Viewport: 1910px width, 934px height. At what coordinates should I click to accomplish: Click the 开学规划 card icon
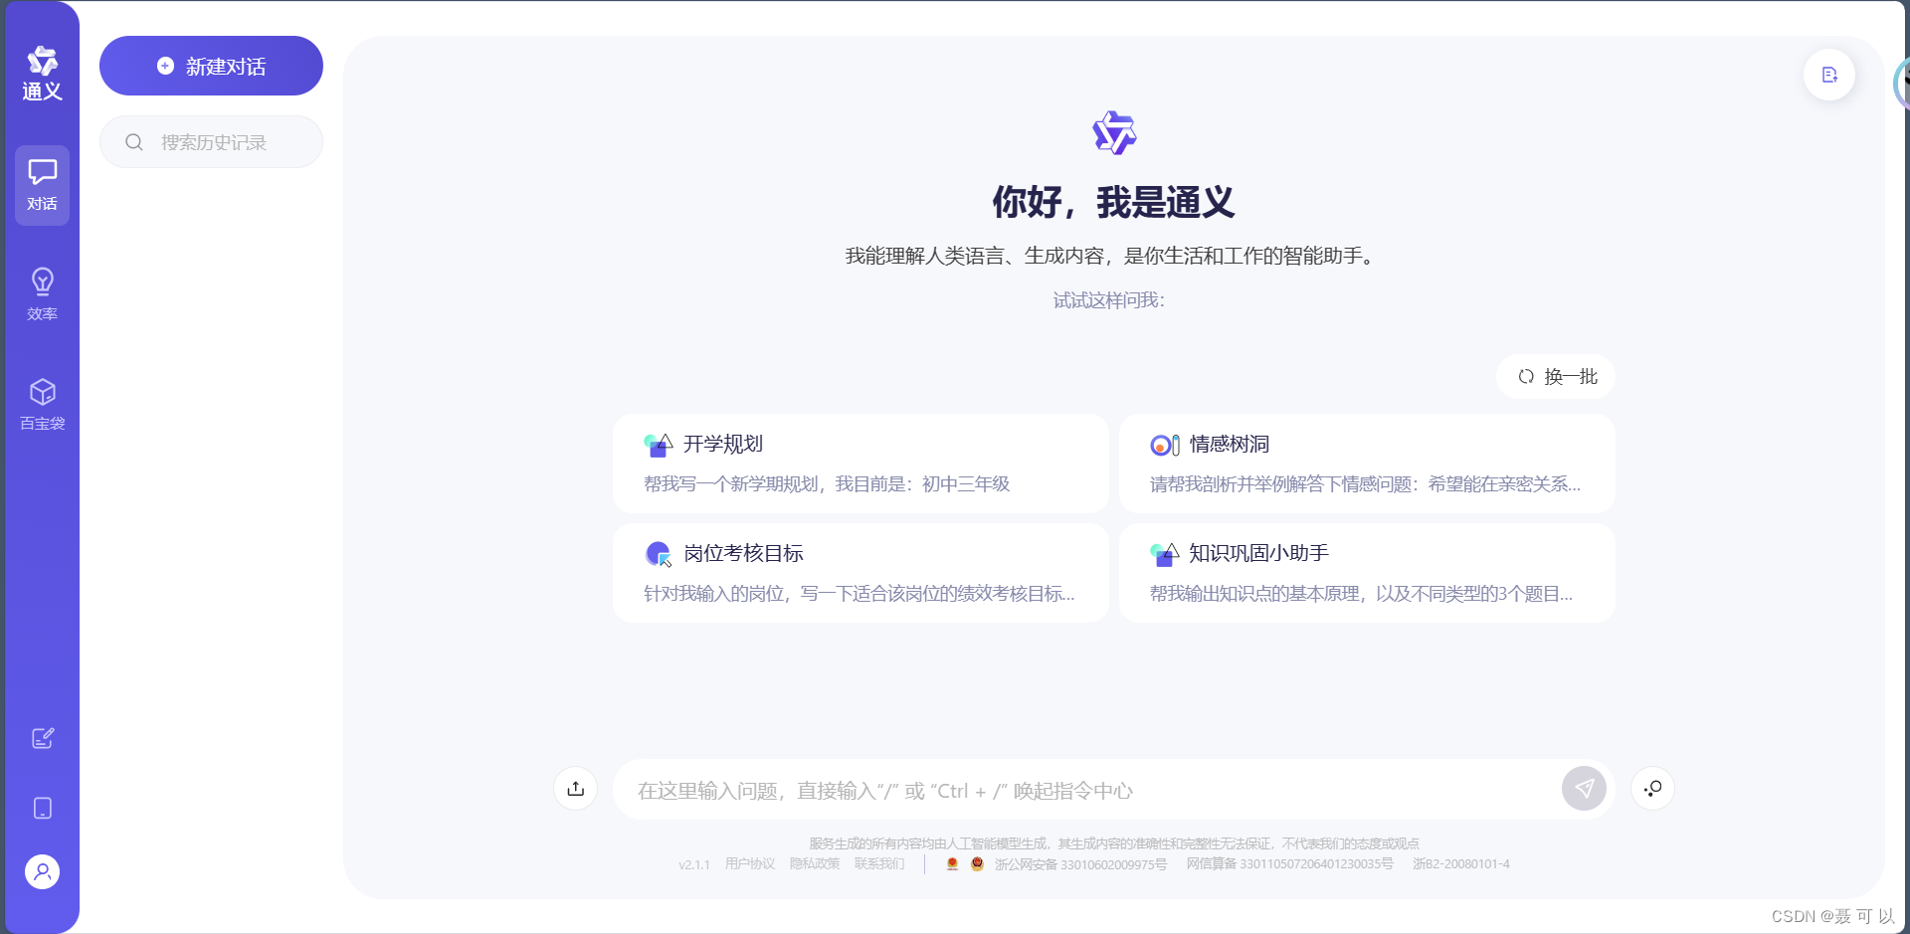658,445
